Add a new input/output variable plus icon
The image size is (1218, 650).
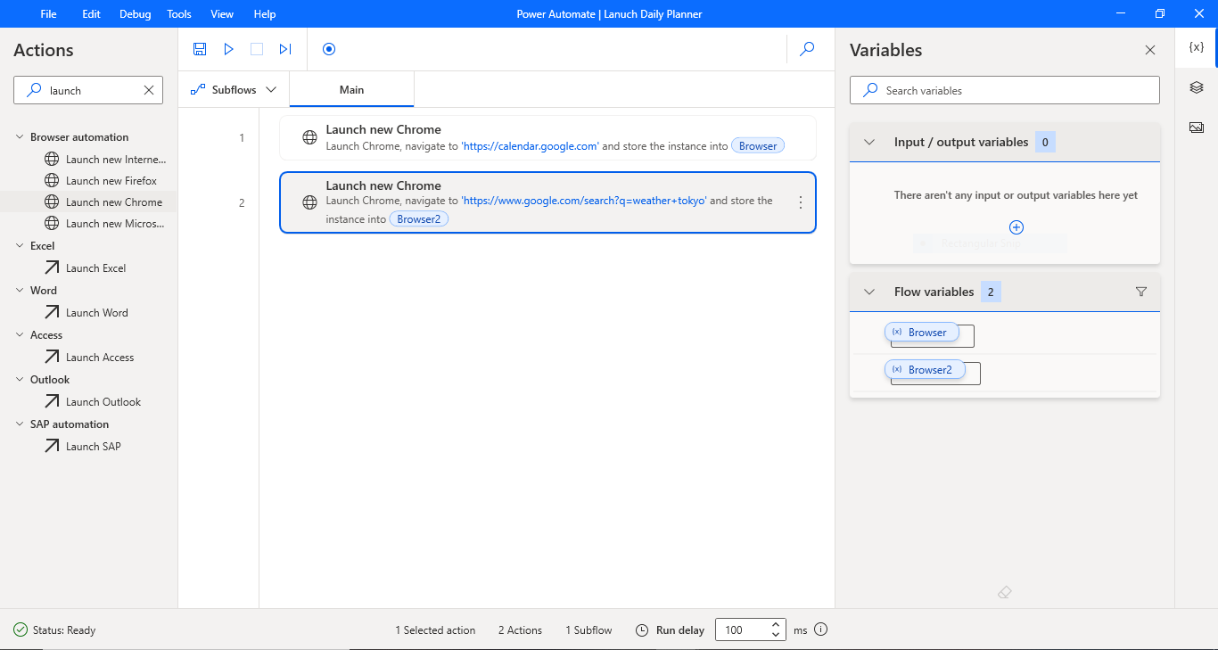tap(1016, 227)
